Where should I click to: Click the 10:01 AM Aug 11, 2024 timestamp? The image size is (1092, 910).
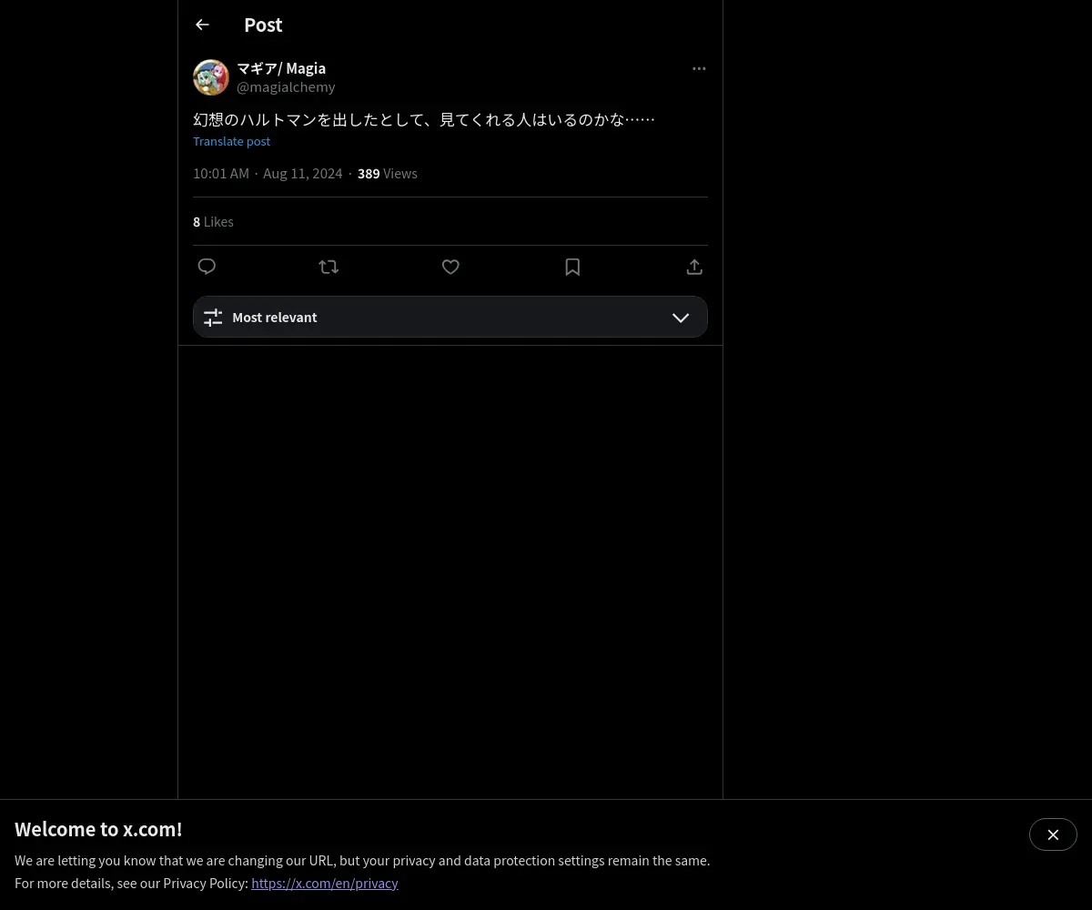point(268,173)
